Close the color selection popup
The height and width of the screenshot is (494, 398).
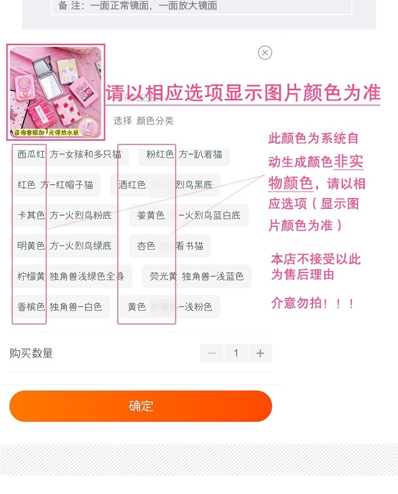[265, 53]
